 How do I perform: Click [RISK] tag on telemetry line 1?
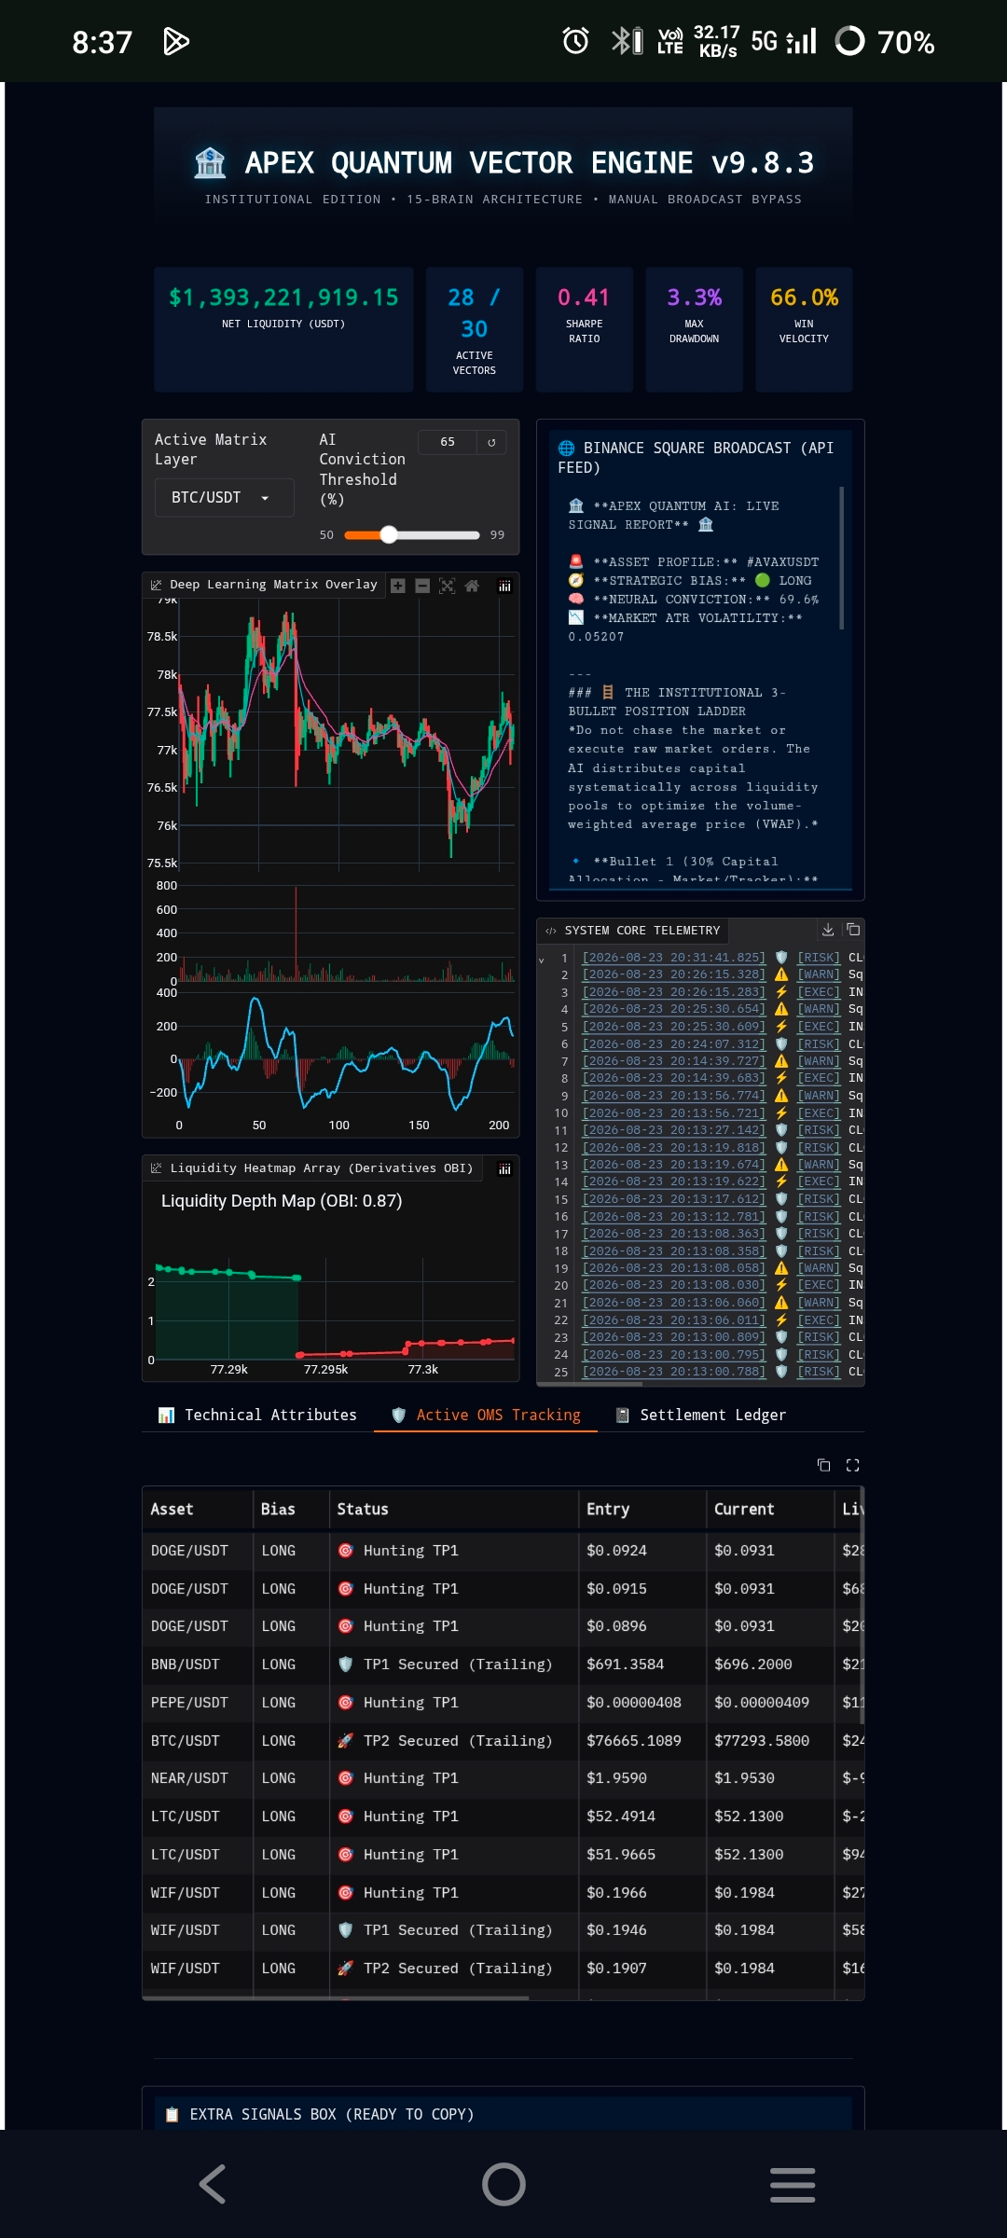[x=819, y=958]
